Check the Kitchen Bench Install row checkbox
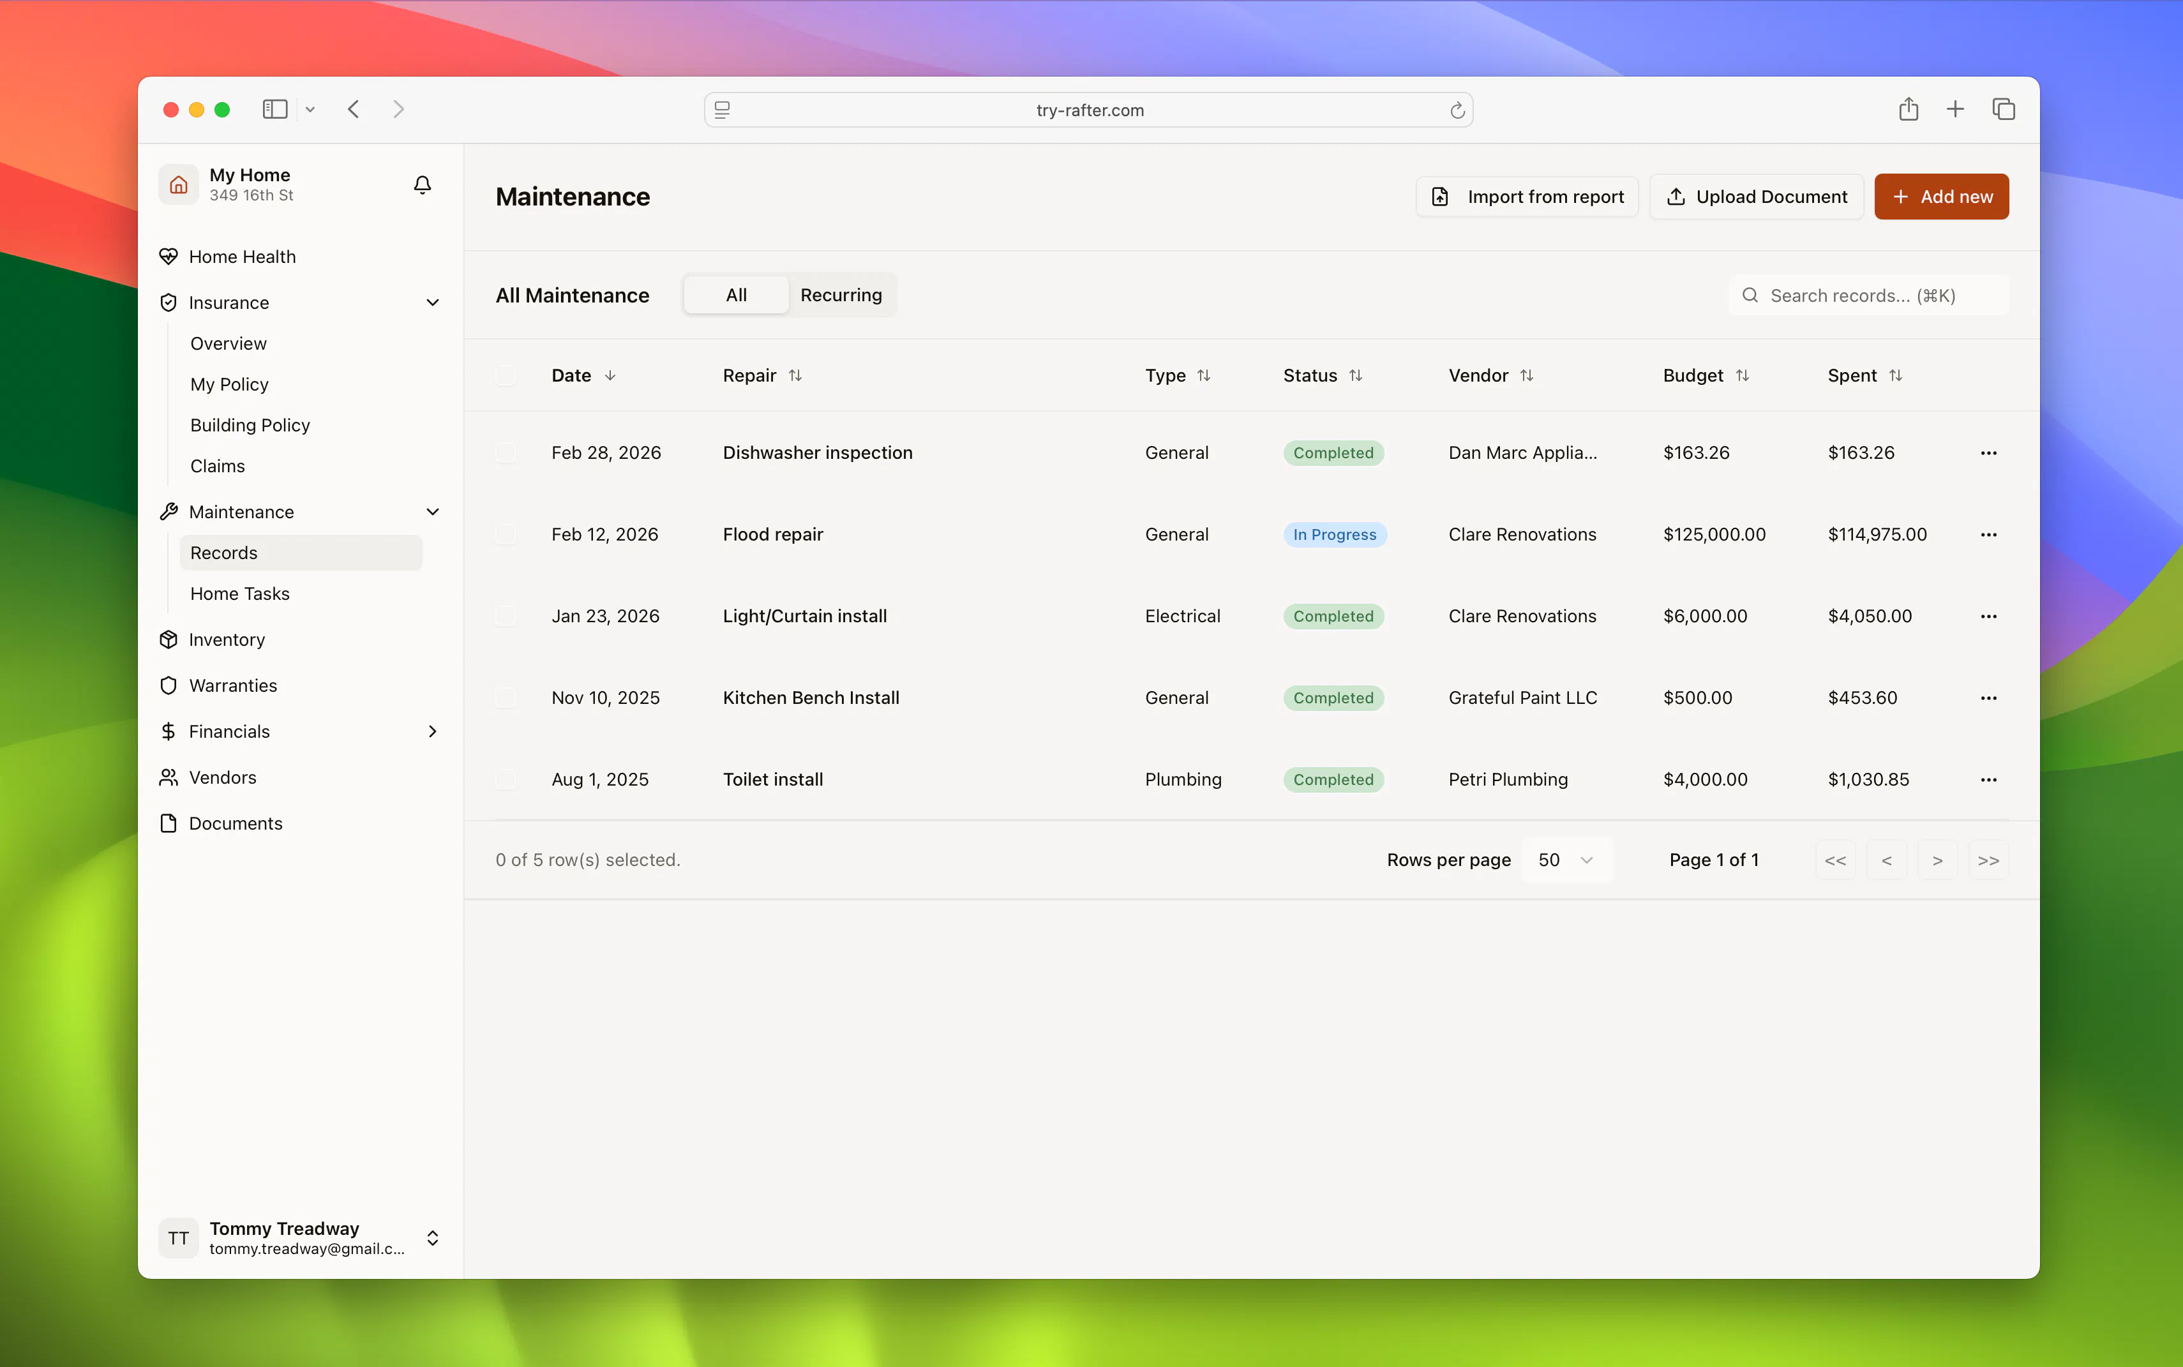The width and height of the screenshot is (2183, 1367). click(506, 698)
